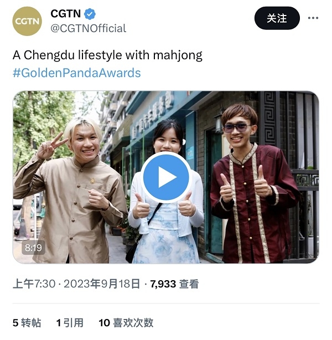Viewport: 332px width, 340px height.
Task: Follow CGTN with the 关注 button
Action: 277,18
